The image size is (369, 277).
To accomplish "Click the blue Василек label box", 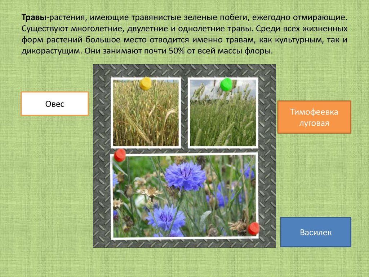I will tap(315, 232).
